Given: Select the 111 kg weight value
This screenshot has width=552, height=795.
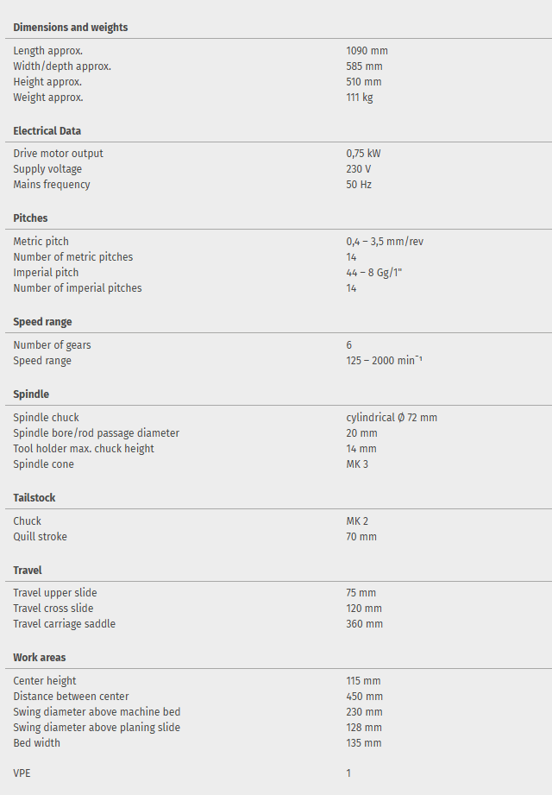Looking at the screenshot, I should 359,98.
